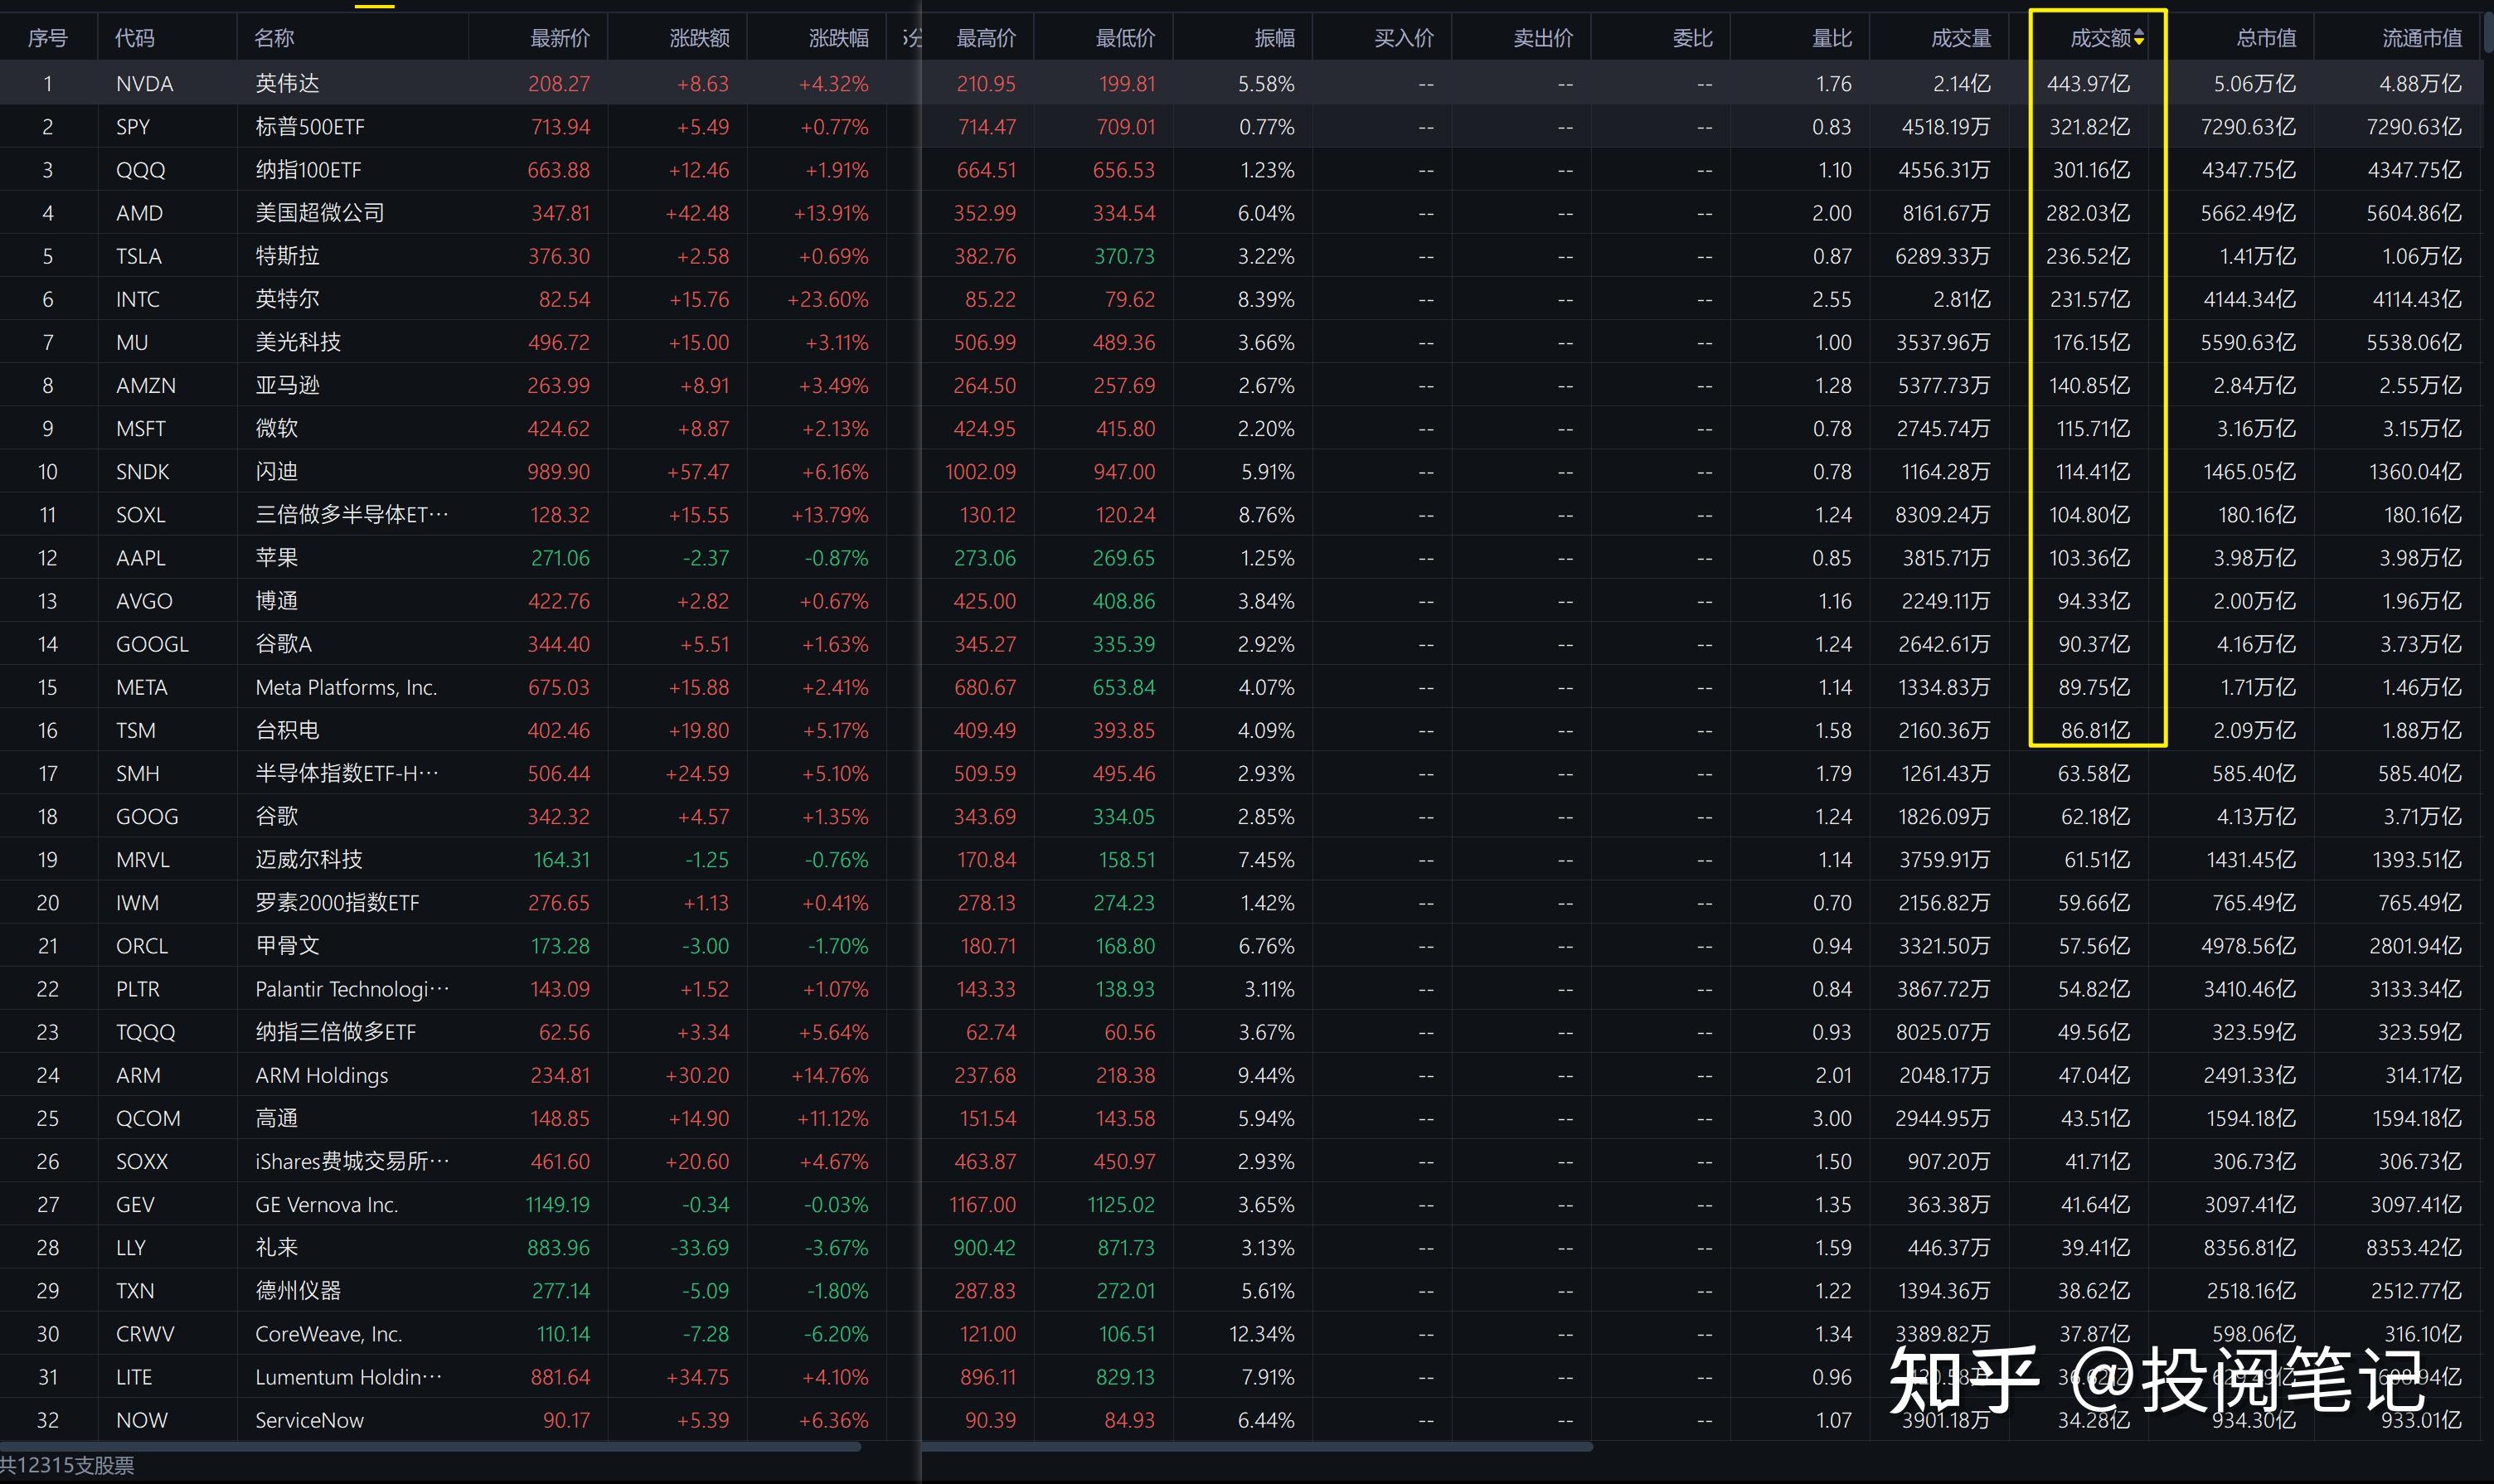Open the 标普500ETF row name
The height and width of the screenshot is (1484, 2494).
pyautogui.click(x=310, y=127)
